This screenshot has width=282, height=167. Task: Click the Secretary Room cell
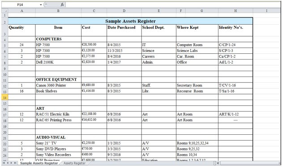[197, 86]
